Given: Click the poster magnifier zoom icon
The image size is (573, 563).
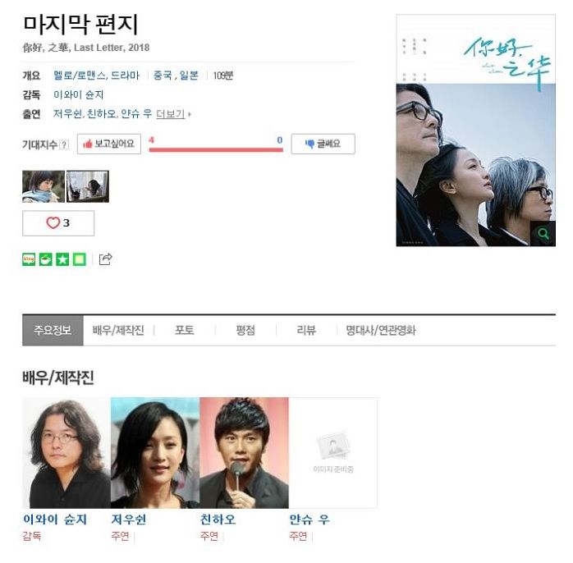Looking at the screenshot, I should [x=543, y=233].
